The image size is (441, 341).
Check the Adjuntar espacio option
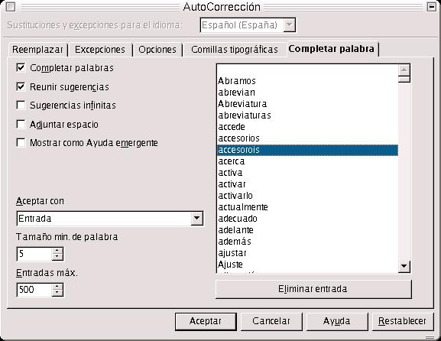pos(21,124)
